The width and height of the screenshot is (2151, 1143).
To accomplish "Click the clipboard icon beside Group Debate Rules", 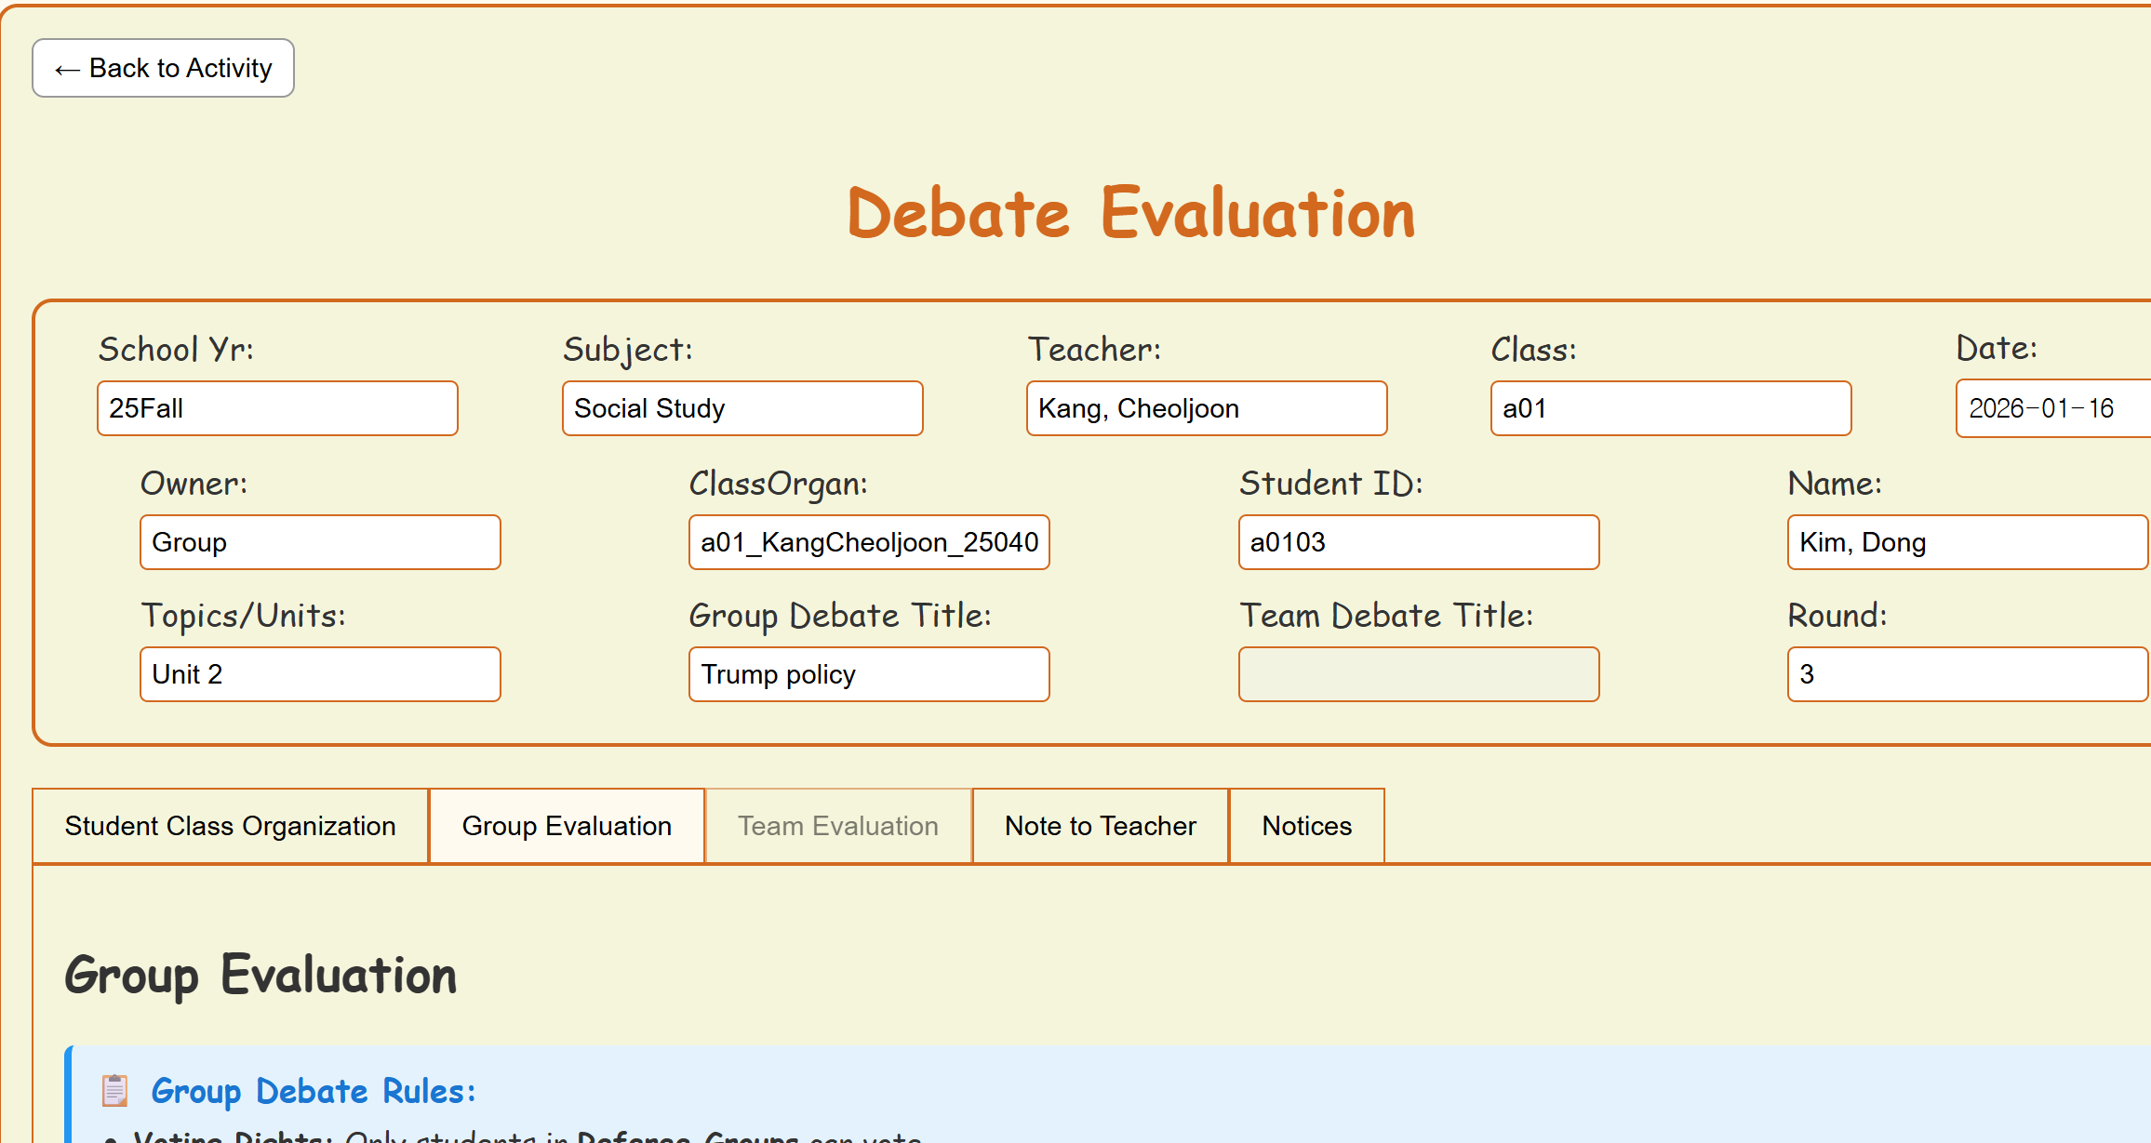I will tap(115, 1090).
